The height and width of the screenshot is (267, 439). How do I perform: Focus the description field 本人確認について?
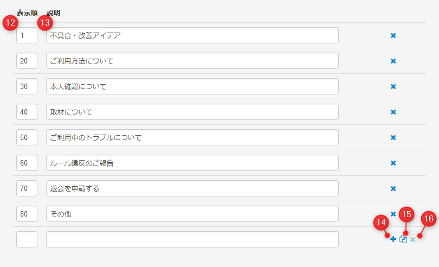[x=192, y=87]
